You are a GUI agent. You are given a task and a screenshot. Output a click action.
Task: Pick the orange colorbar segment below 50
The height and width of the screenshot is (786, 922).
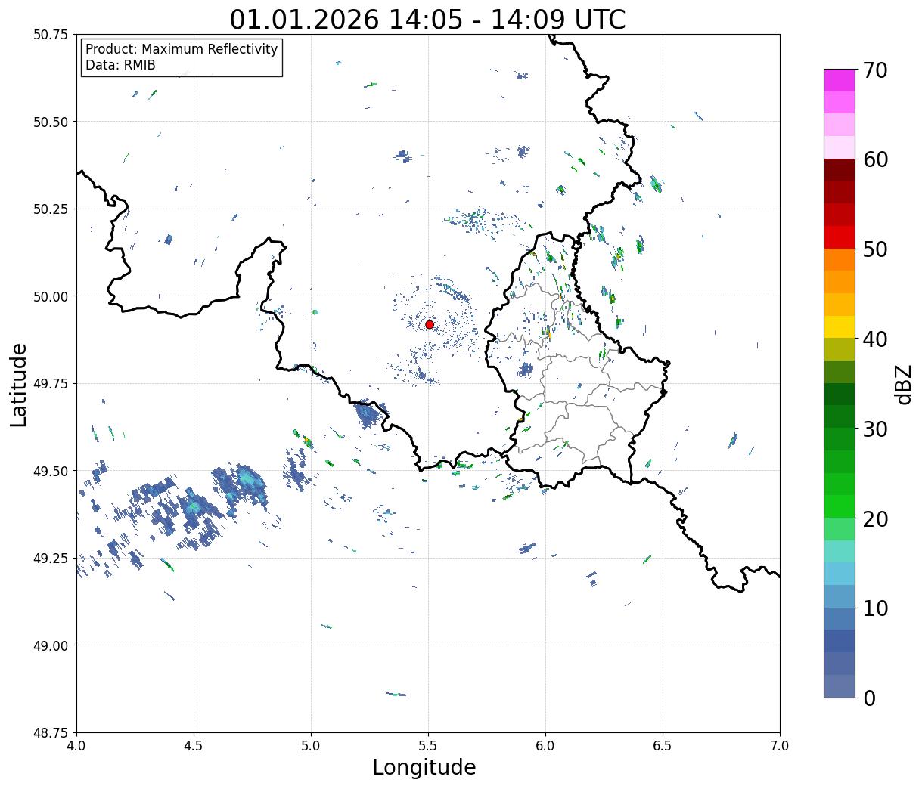click(x=840, y=259)
